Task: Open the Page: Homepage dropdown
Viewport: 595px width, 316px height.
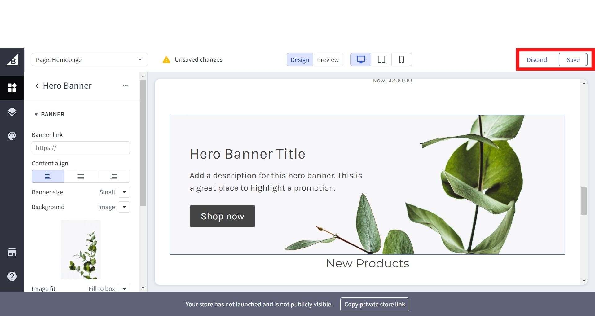Action: pos(90,59)
